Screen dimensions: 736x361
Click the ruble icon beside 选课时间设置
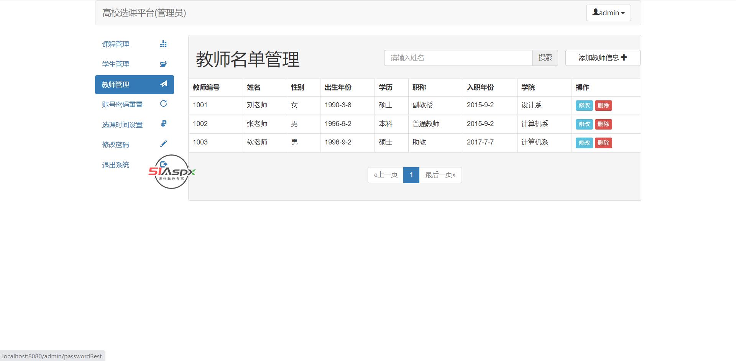[x=164, y=124]
